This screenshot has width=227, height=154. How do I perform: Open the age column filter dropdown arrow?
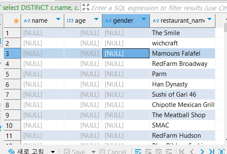96,19
